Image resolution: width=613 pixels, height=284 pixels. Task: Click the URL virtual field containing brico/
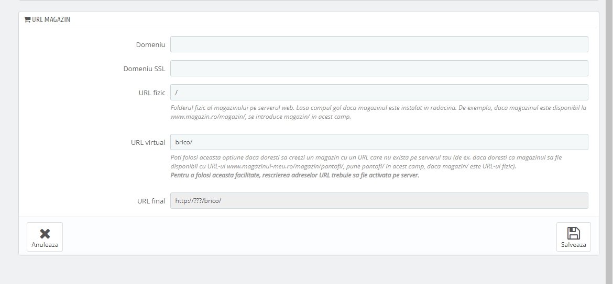pyautogui.click(x=379, y=142)
